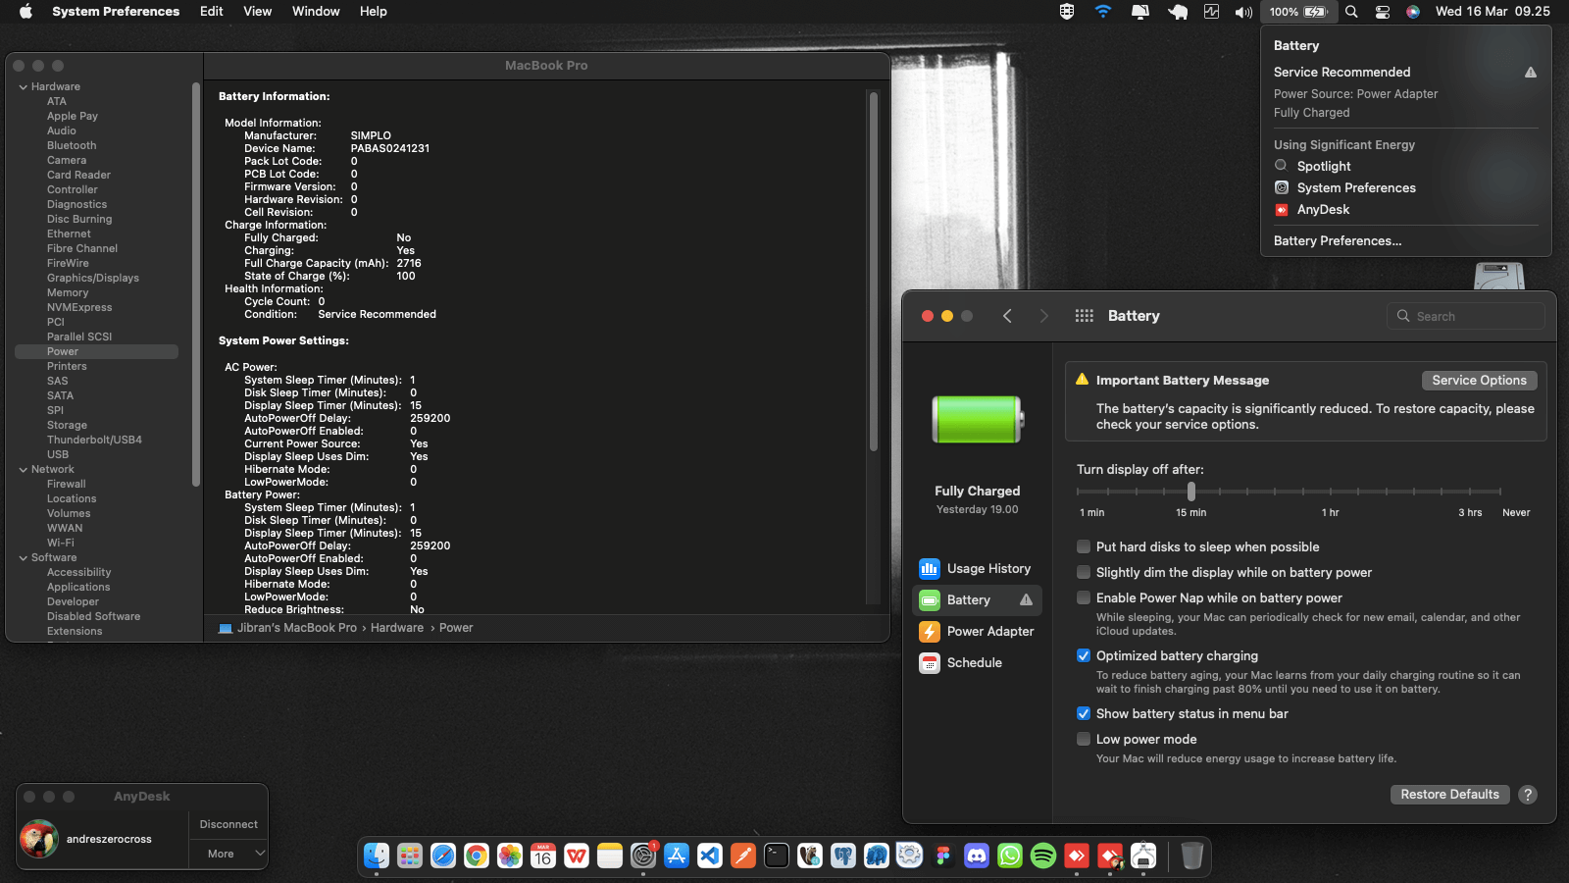Click the show-all grid icon in Battery window
The width and height of the screenshot is (1569, 883).
[x=1084, y=316]
